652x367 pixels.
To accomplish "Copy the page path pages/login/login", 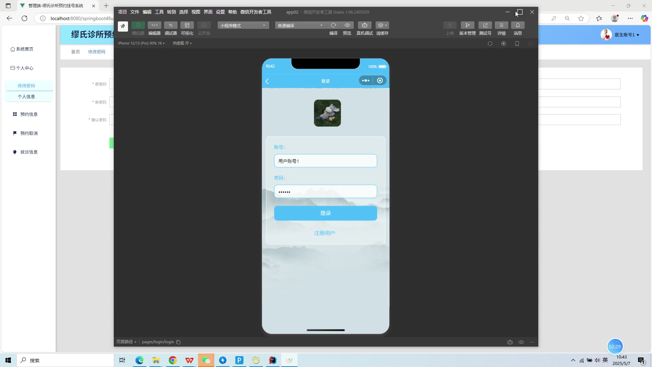I will click(x=178, y=342).
